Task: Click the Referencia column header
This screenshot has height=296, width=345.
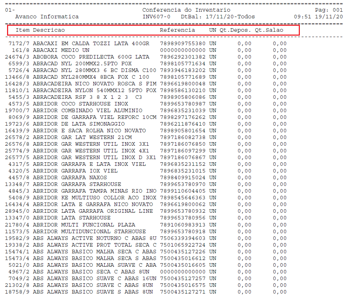Action: (177, 30)
